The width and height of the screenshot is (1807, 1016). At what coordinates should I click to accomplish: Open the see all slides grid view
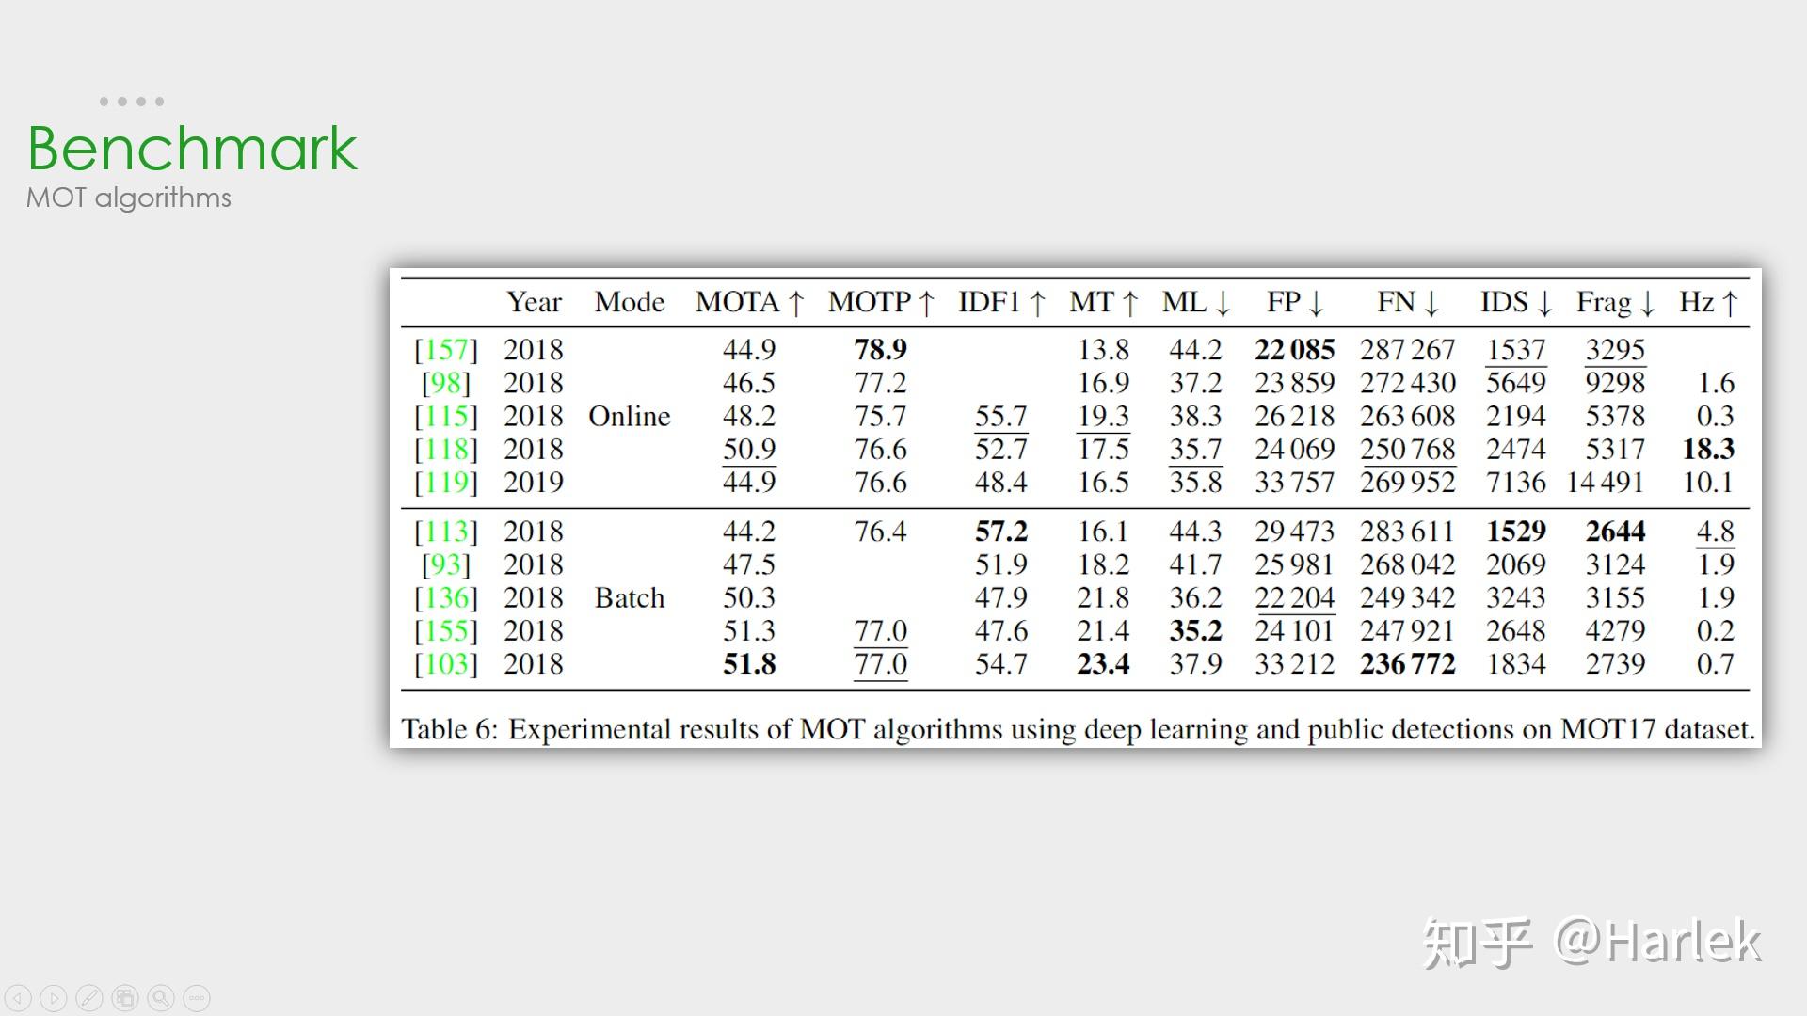tap(125, 998)
